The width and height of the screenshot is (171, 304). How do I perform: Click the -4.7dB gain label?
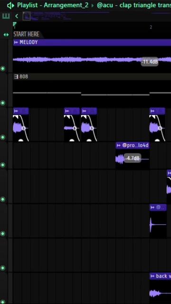pos(133,158)
